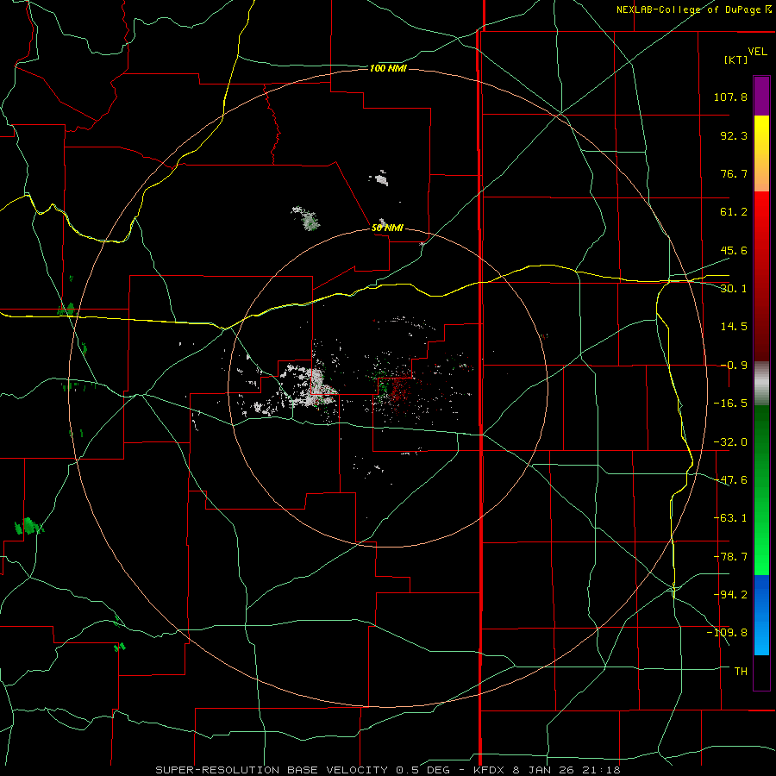Viewport: 776px width, 776px height.
Task: Select the TH threshold label
Action: [x=741, y=672]
